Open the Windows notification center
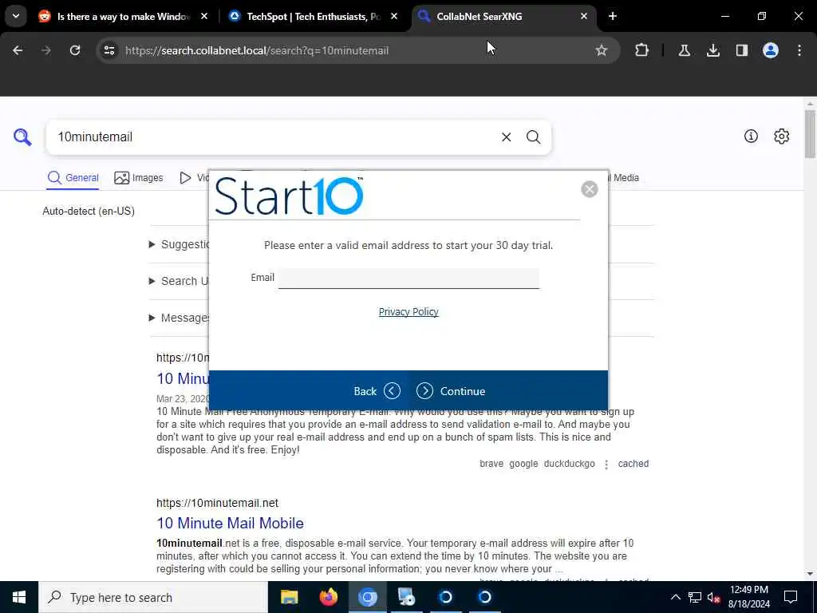Image resolution: width=817 pixels, height=613 pixels. pyautogui.click(x=791, y=597)
